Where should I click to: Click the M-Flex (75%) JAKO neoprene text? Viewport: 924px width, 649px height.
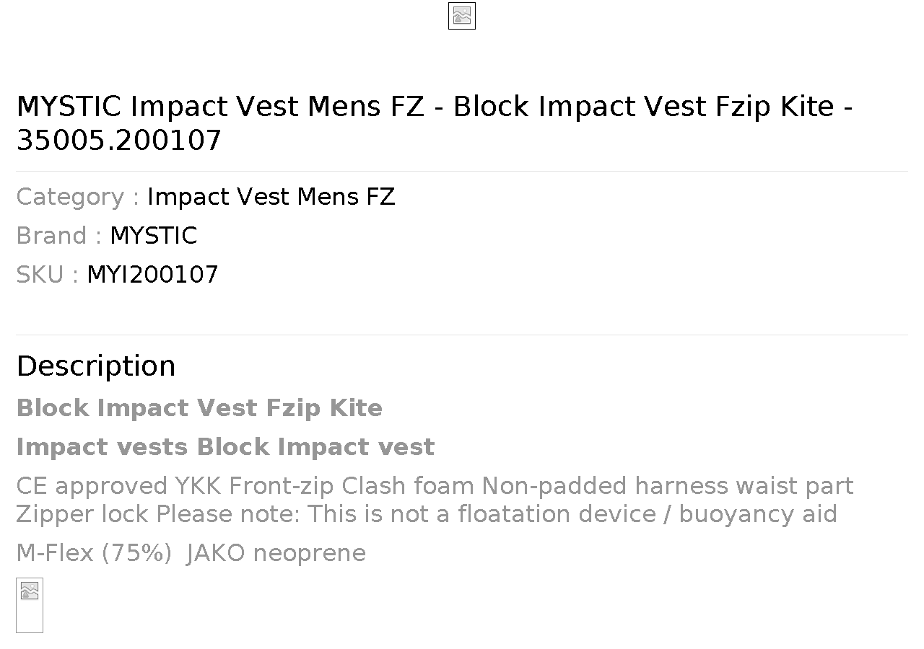pos(191,553)
